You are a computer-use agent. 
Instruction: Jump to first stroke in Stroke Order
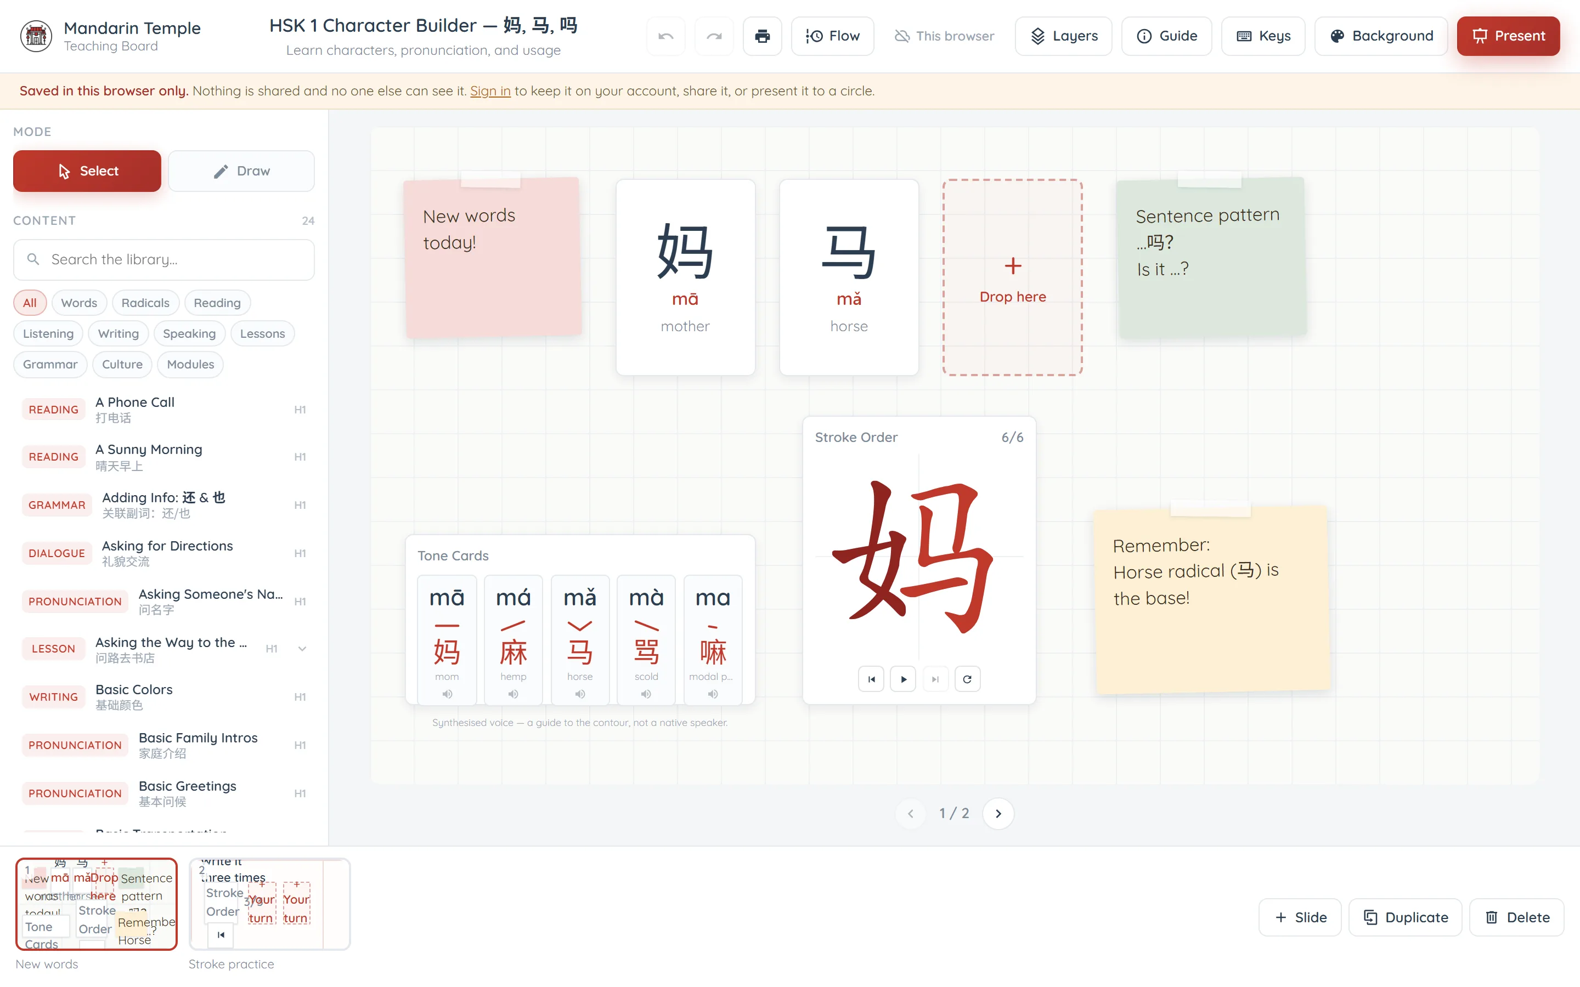click(871, 679)
